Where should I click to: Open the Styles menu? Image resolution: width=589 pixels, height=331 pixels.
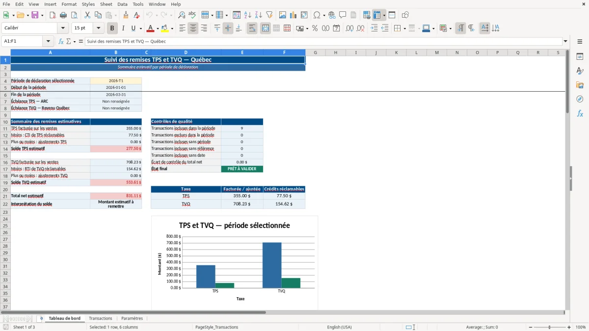click(x=88, y=4)
